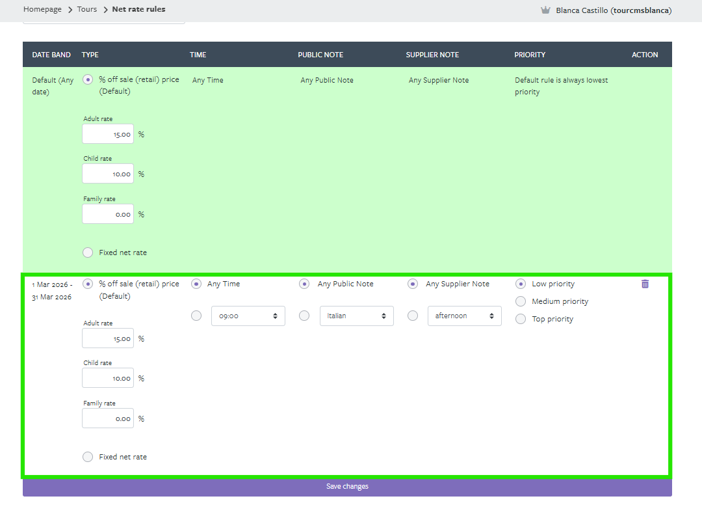Click the PRIORITY column header
702x518 pixels.
point(530,55)
